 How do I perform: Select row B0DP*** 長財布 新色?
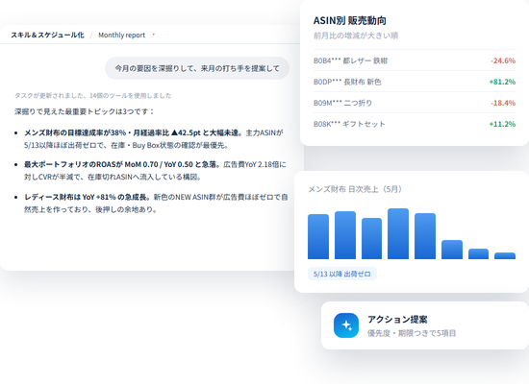(415, 82)
